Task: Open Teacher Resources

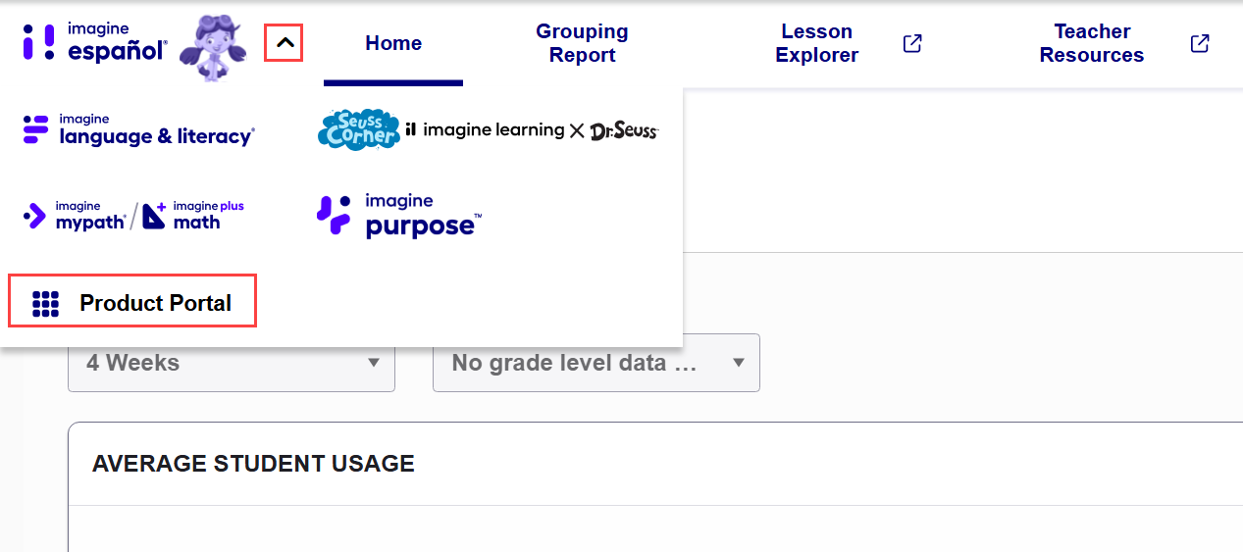Action: tap(1092, 44)
